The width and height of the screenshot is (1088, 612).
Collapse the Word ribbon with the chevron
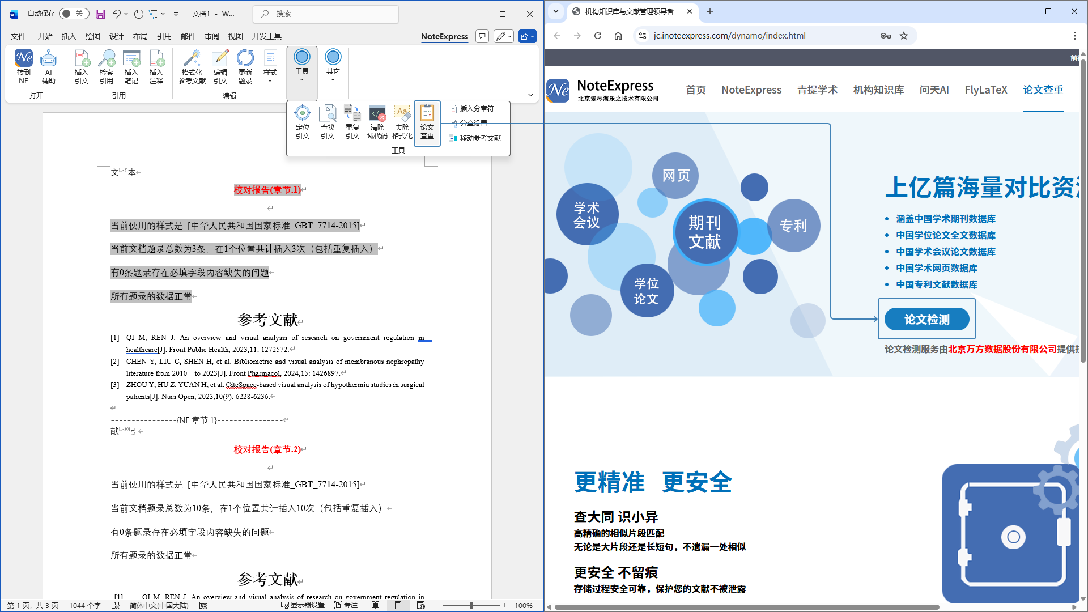coord(530,95)
